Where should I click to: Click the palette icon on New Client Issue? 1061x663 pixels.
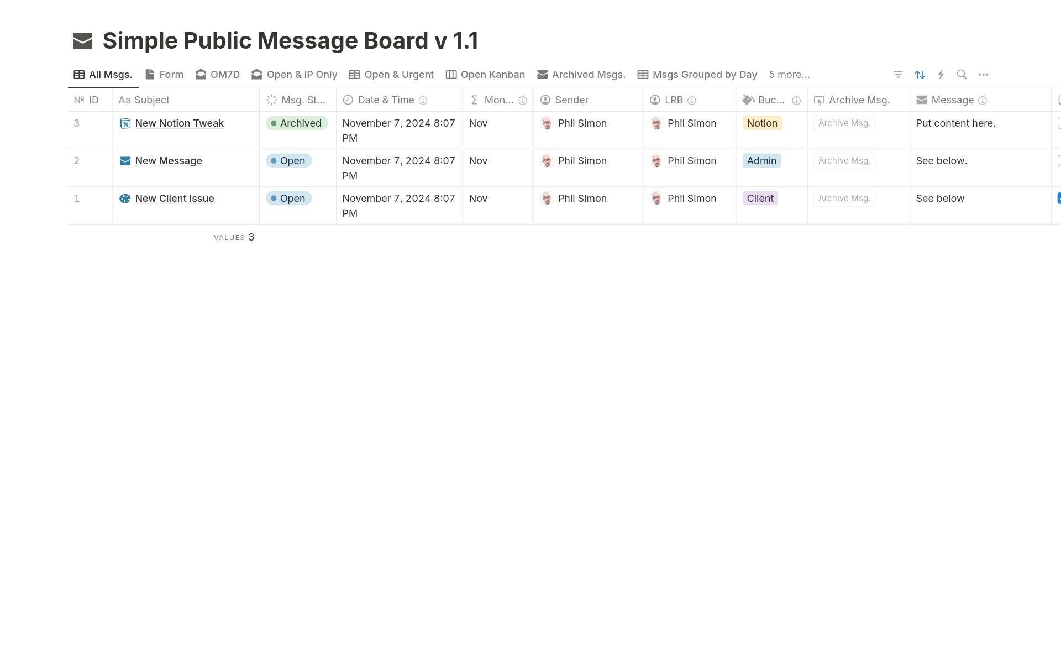coord(125,199)
